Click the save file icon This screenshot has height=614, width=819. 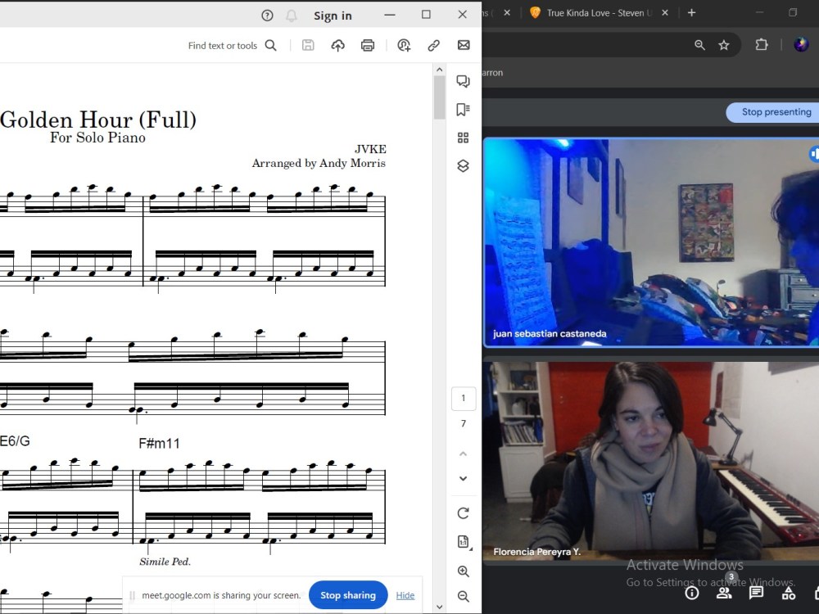click(x=308, y=45)
